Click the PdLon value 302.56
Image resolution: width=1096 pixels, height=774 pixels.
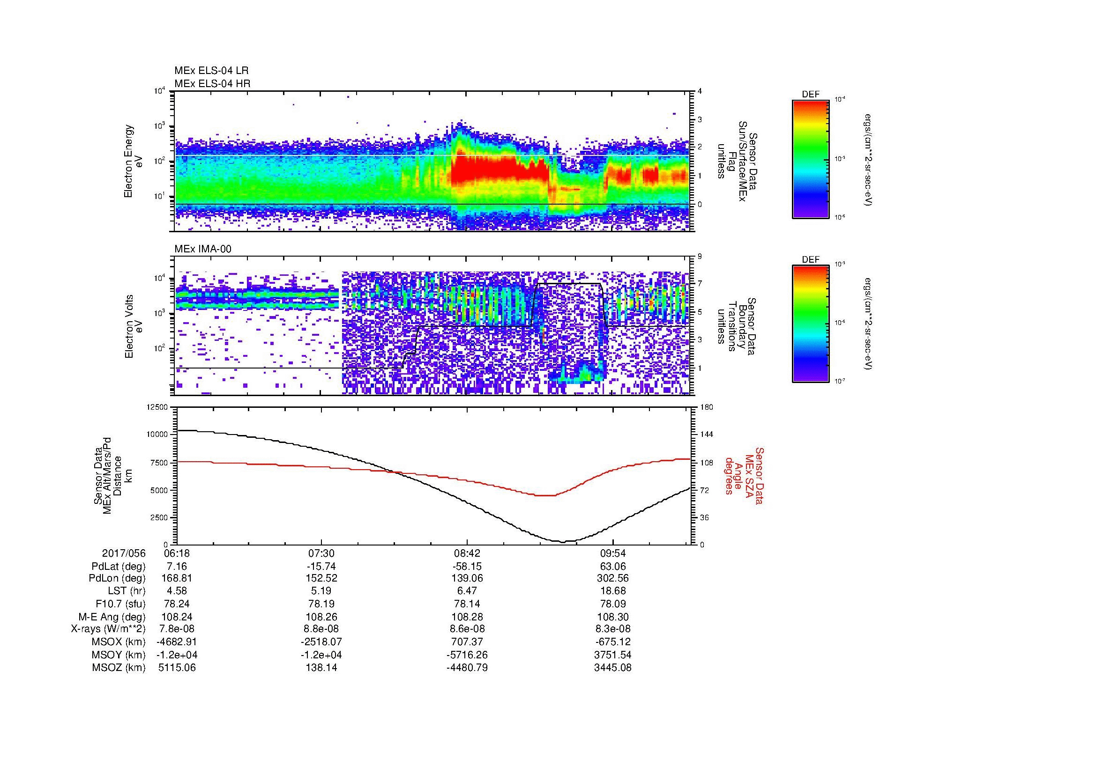pyautogui.click(x=613, y=578)
